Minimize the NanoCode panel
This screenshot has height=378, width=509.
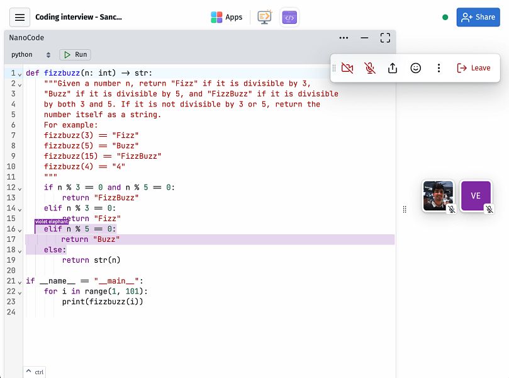click(364, 38)
